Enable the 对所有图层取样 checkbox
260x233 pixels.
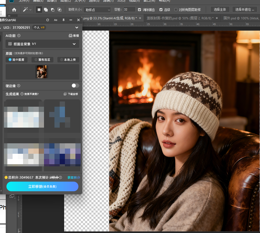point(176,10)
